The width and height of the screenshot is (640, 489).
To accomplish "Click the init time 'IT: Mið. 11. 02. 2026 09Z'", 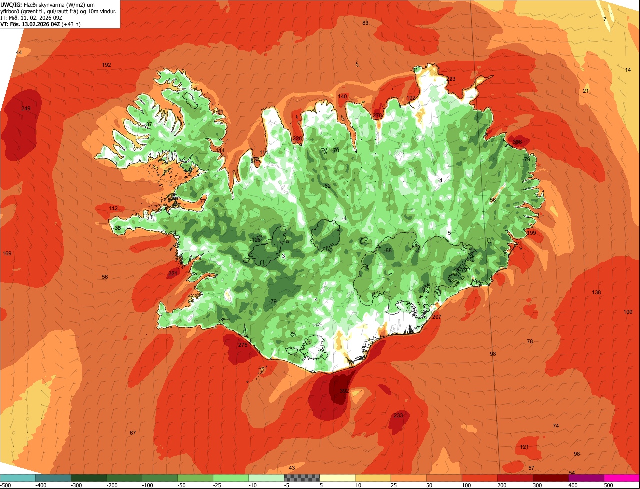I will tap(31, 17).
